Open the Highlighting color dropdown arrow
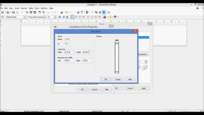Viewport: 204px width, 115px height. (x=113, y=17)
